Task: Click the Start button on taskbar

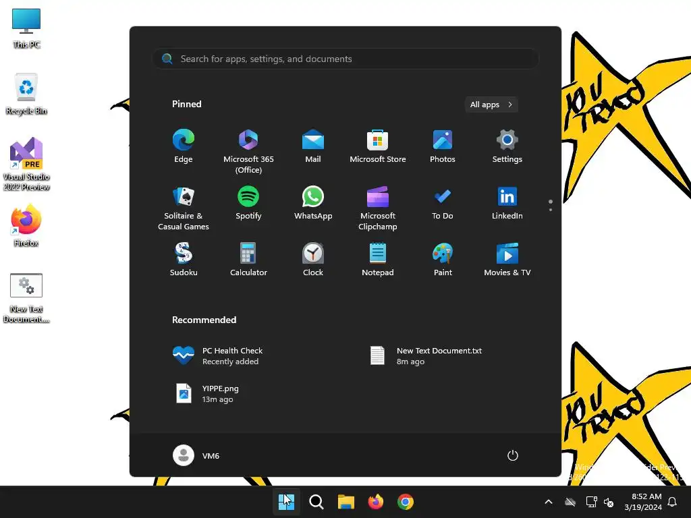Action: (286, 502)
